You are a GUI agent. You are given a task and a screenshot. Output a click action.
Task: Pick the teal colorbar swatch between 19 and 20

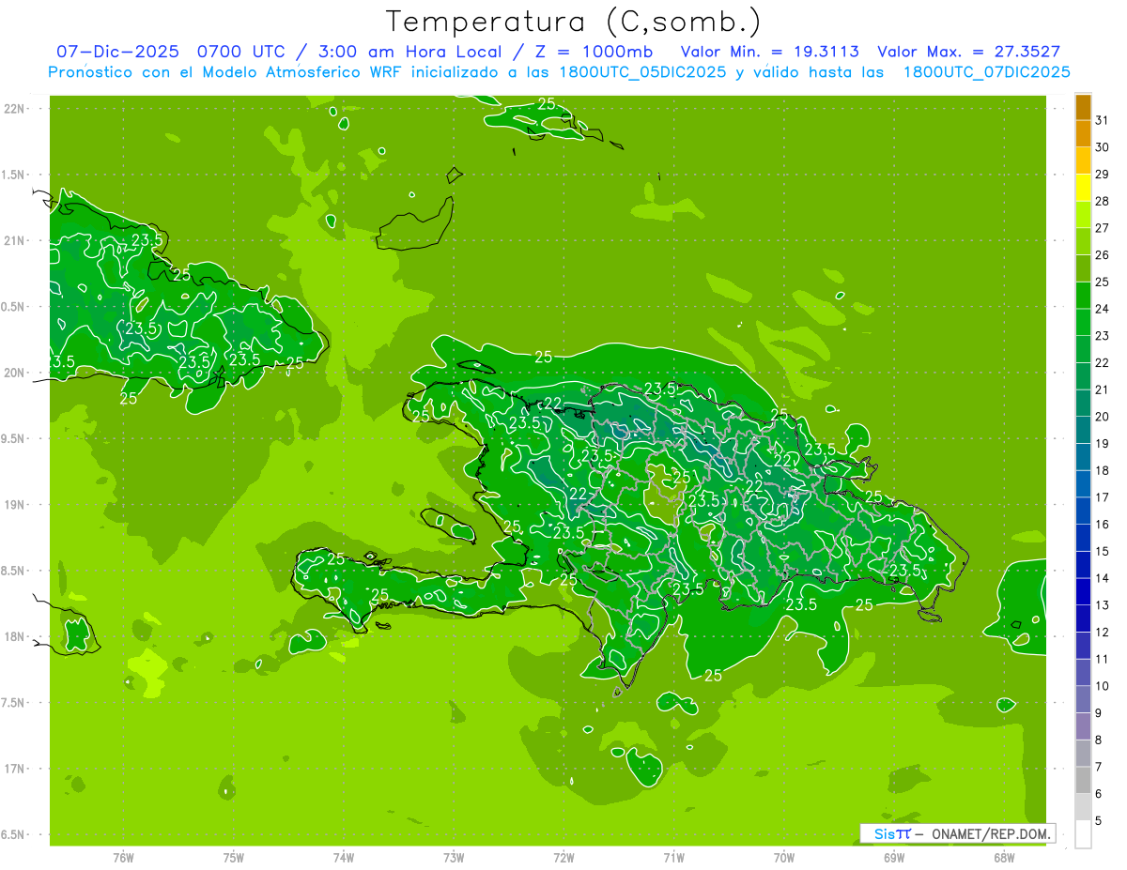(1083, 430)
